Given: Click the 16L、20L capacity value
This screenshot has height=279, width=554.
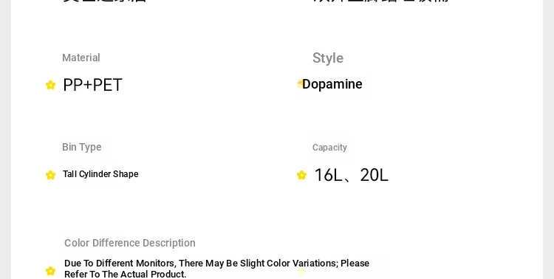Looking at the screenshot, I should 351,175.
